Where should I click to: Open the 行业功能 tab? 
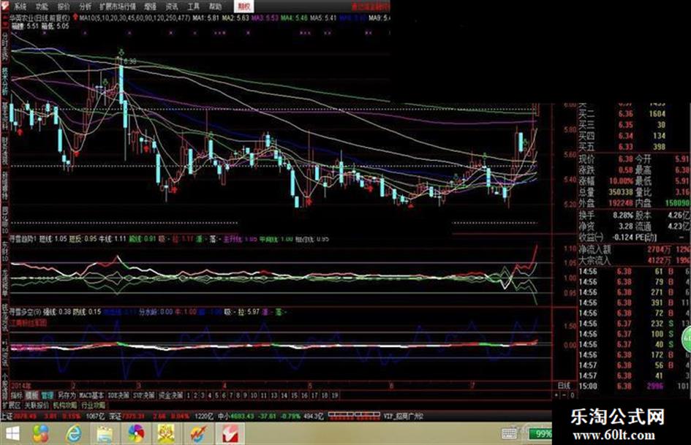[93, 405]
